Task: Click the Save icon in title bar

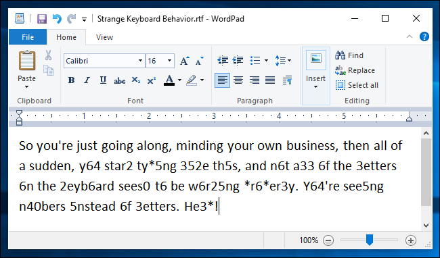Action: pyautogui.click(x=42, y=19)
